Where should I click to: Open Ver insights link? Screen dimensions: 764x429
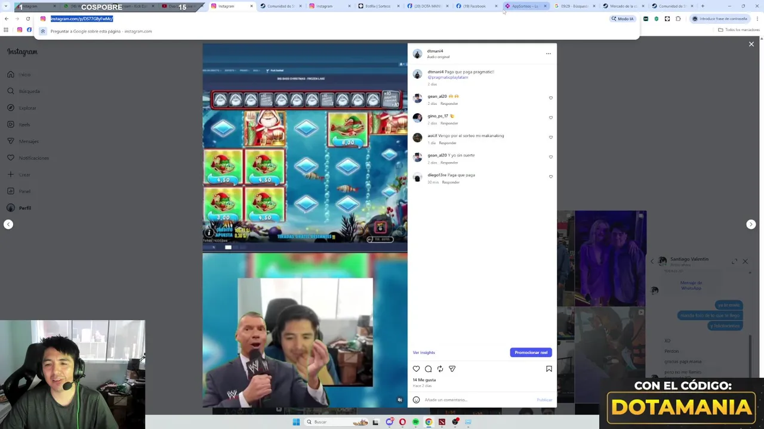pyautogui.click(x=424, y=353)
